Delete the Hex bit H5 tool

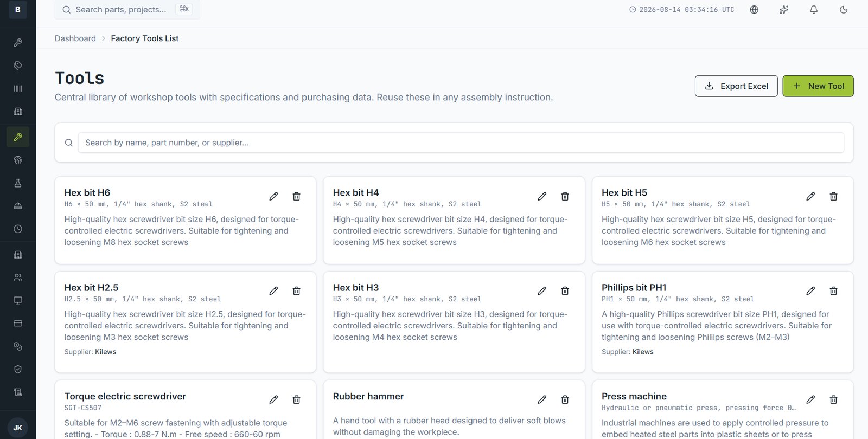pos(834,196)
